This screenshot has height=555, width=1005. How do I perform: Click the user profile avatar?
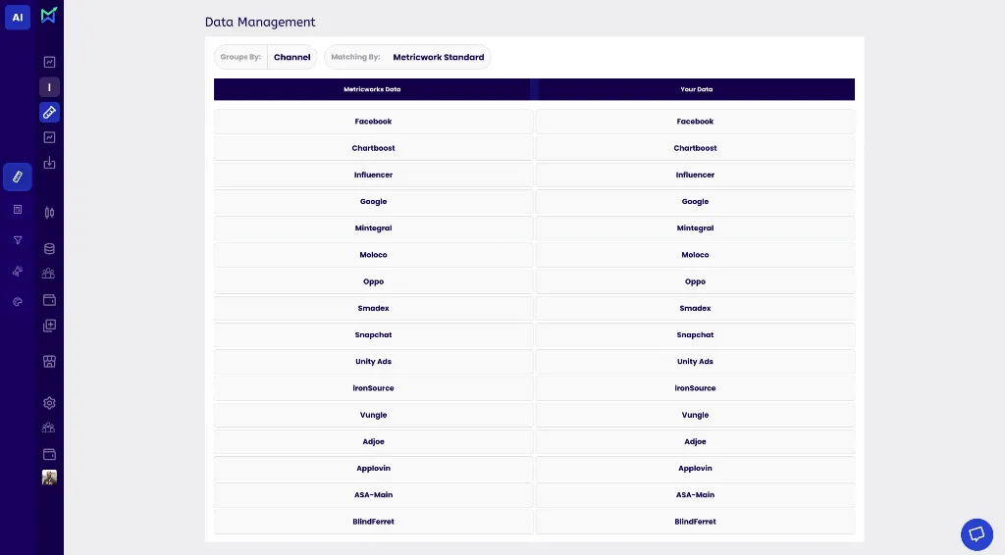49,478
